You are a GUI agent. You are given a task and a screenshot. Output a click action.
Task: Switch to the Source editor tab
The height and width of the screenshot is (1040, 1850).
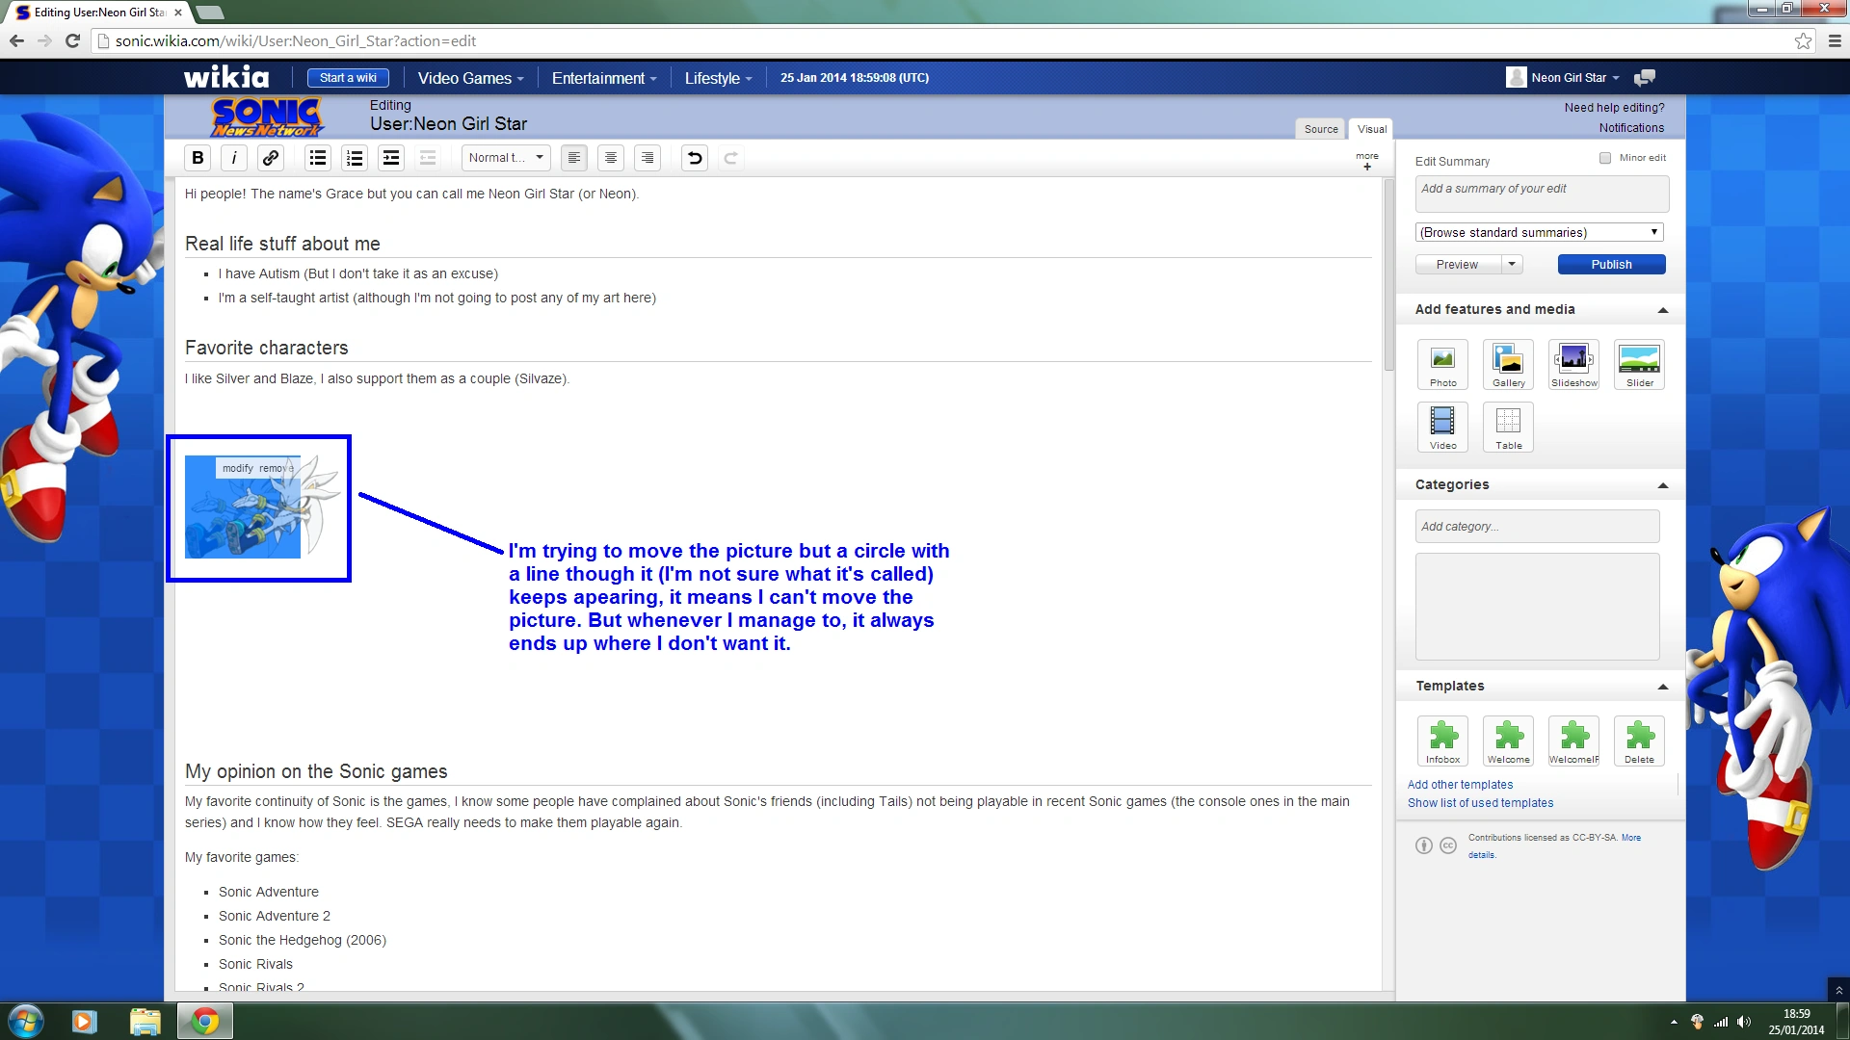click(x=1321, y=129)
